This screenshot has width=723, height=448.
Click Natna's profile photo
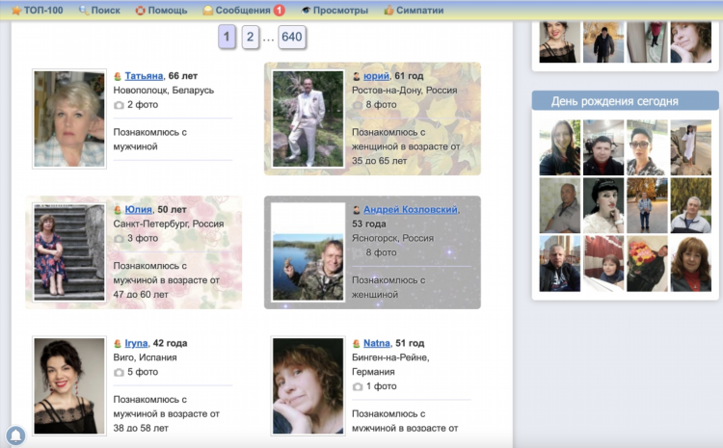tap(308, 386)
